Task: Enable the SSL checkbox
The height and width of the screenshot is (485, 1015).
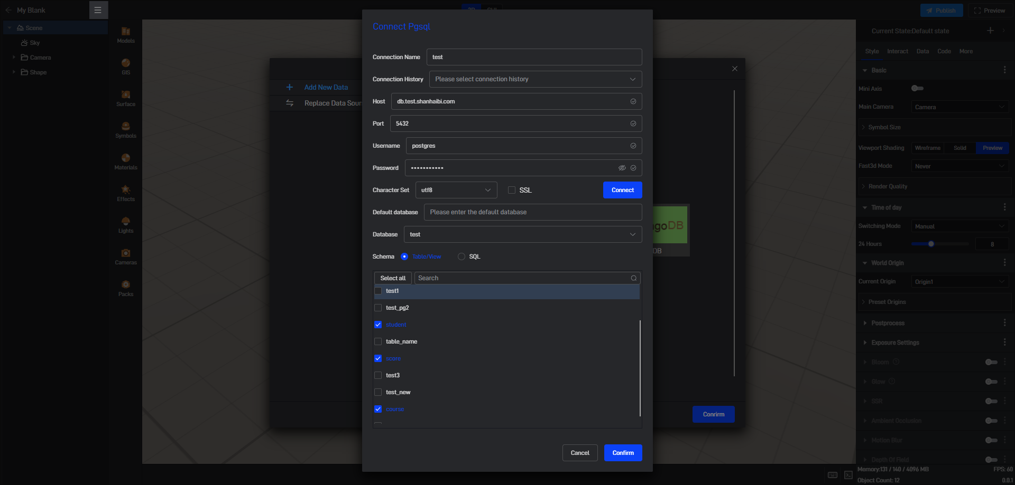Action: (x=512, y=190)
